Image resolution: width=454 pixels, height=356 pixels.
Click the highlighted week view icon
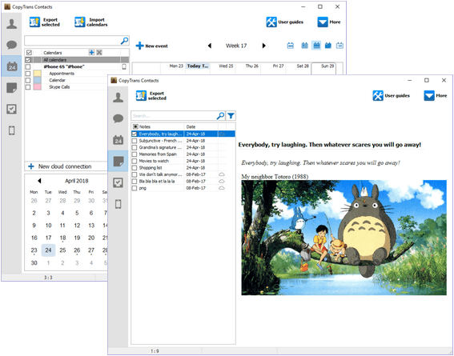coord(316,46)
